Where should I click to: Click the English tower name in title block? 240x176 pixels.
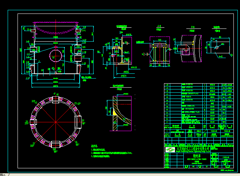tap(197, 159)
